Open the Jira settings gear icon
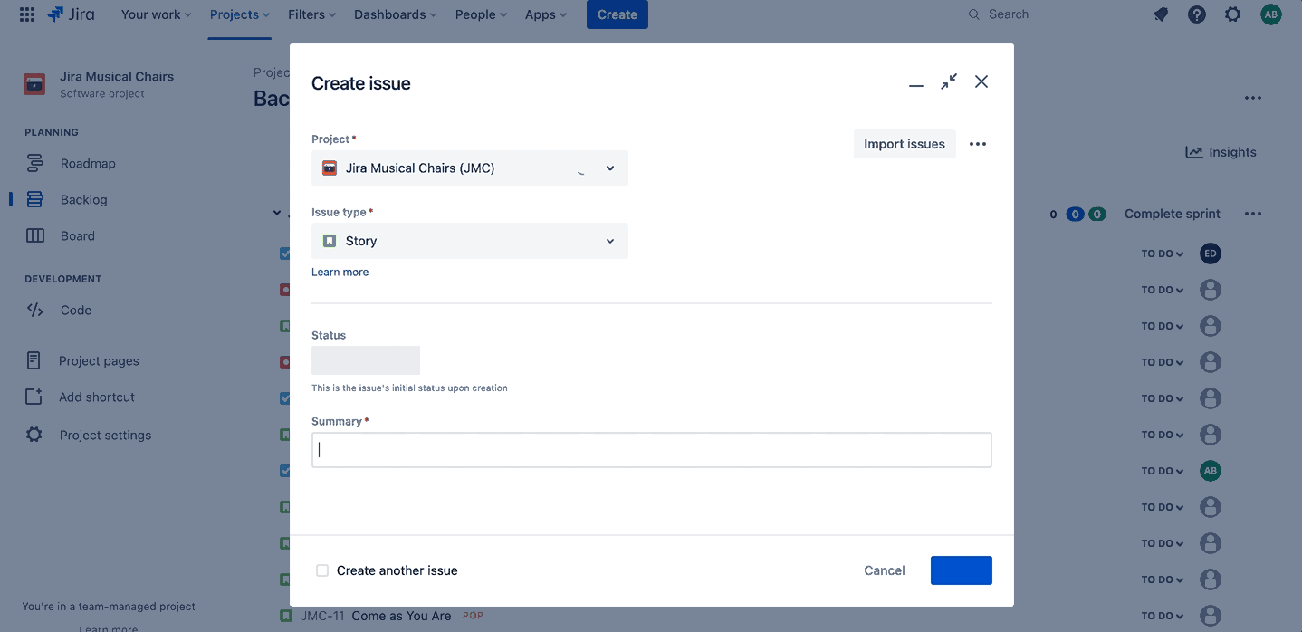The image size is (1302, 632). pyautogui.click(x=1232, y=14)
